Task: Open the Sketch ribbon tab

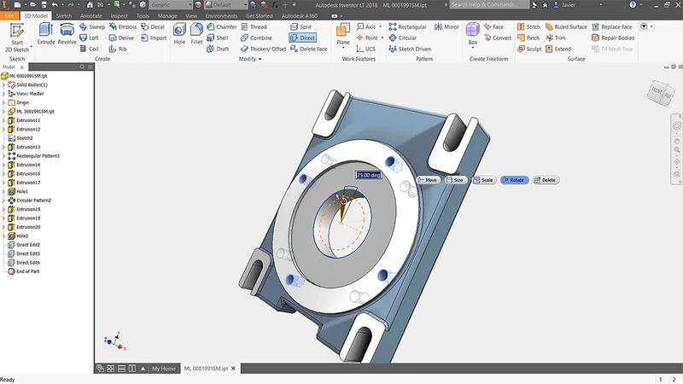Action: [65, 15]
